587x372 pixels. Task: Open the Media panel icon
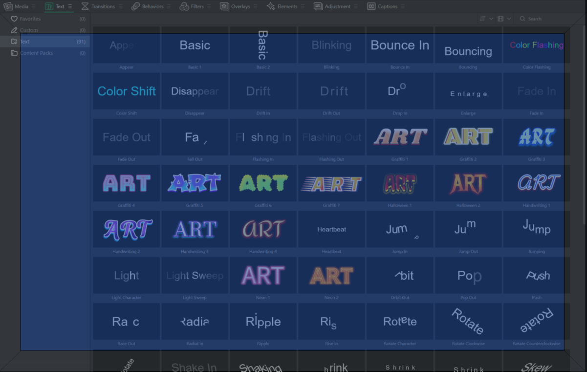pos(8,6)
